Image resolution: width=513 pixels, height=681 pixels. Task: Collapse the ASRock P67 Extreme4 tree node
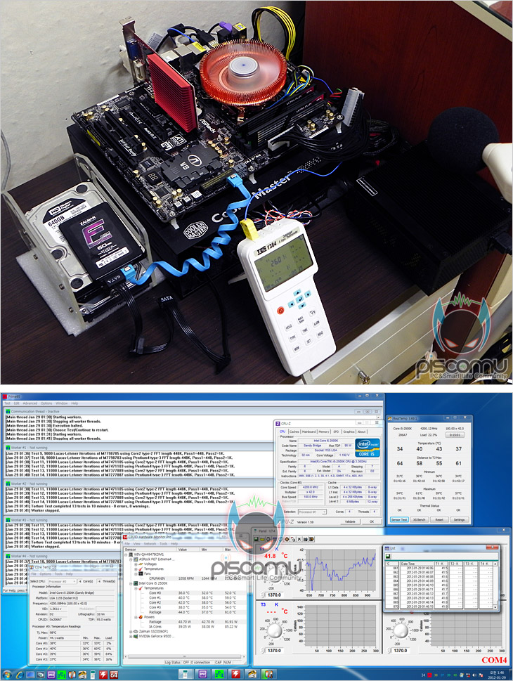click(x=131, y=559)
